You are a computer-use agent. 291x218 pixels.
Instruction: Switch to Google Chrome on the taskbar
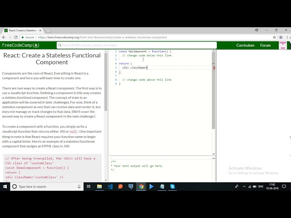pos(141,187)
